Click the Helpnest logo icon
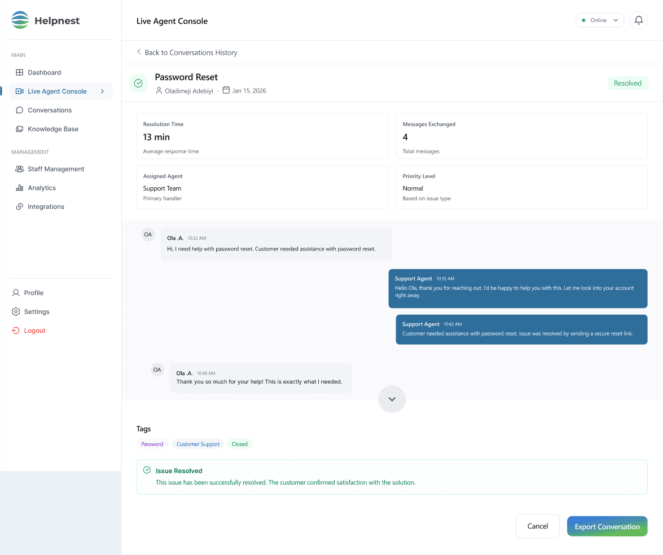This screenshot has height=555, width=663. coord(20,20)
